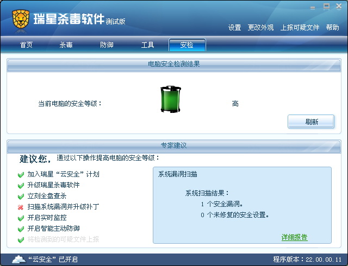Open 设置 in the header
This screenshot has width=348, height=266.
click(234, 28)
